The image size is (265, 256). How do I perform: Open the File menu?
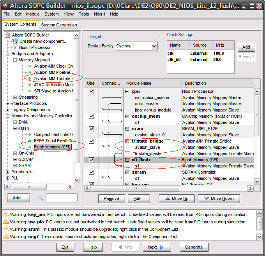[x=7, y=14]
